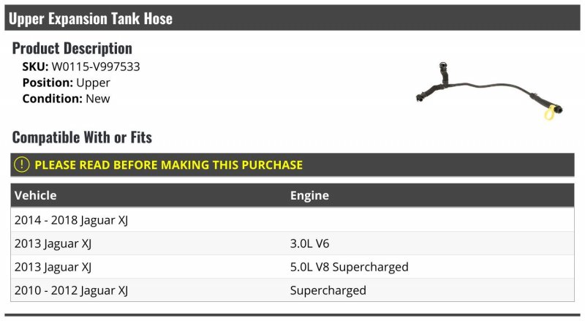The image size is (585, 321).
Task: Click the PLEASE READ BEFORE MAKING THIS PURCHASE banner
Action: (x=292, y=165)
